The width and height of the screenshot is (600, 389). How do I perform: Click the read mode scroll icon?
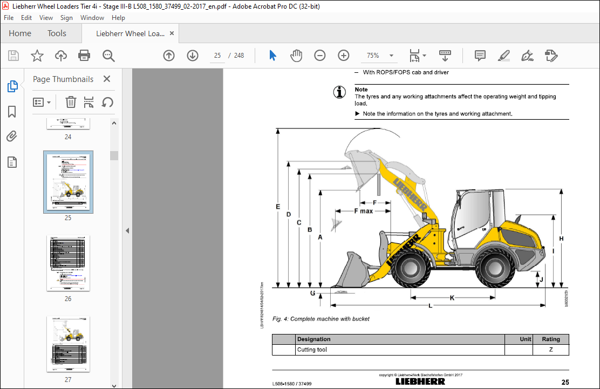pos(445,56)
